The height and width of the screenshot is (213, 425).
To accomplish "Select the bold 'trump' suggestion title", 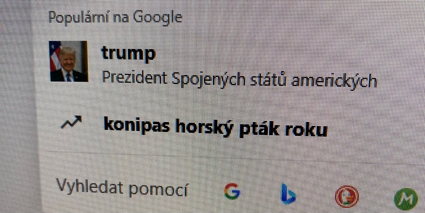I will point(129,54).
